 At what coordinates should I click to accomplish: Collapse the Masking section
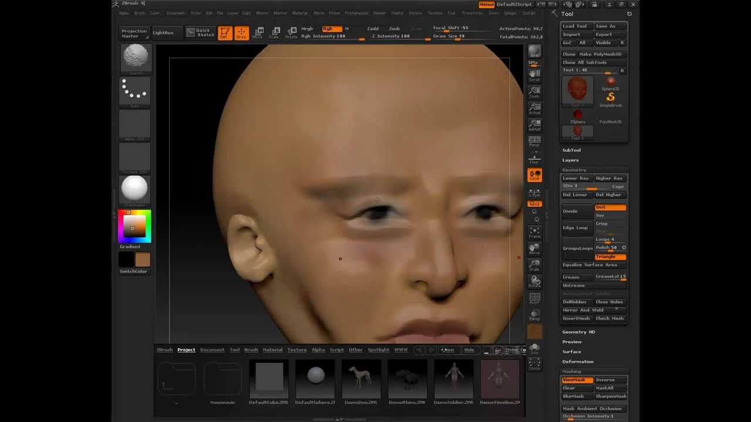pyautogui.click(x=571, y=372)
